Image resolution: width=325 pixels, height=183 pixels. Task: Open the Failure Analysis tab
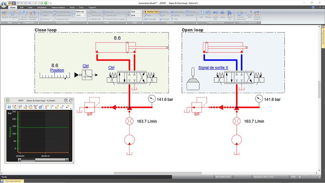click(x=58, y=7)
